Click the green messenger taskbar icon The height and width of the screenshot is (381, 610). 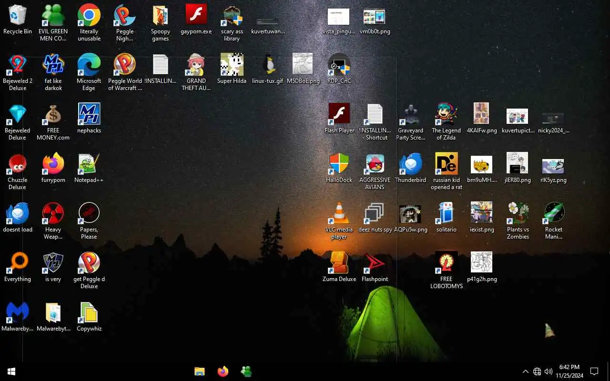tap(246, 371)
